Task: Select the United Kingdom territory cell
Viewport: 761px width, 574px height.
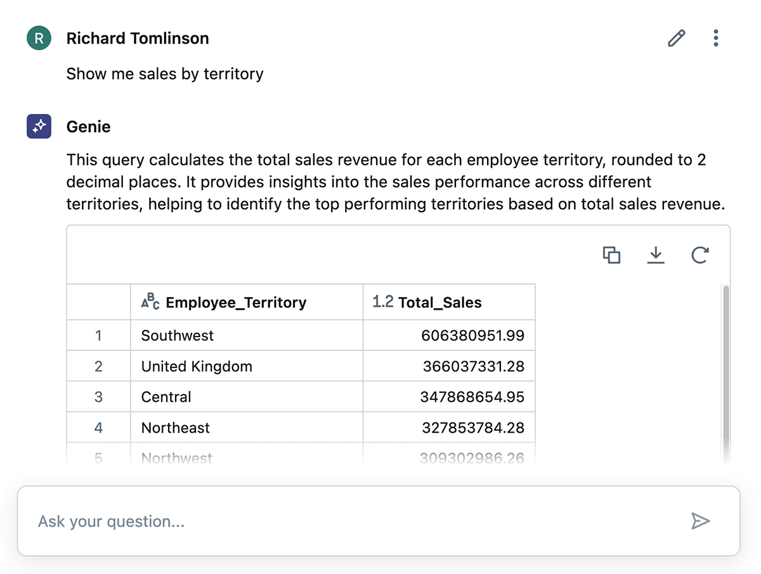Action: (197, 366)
